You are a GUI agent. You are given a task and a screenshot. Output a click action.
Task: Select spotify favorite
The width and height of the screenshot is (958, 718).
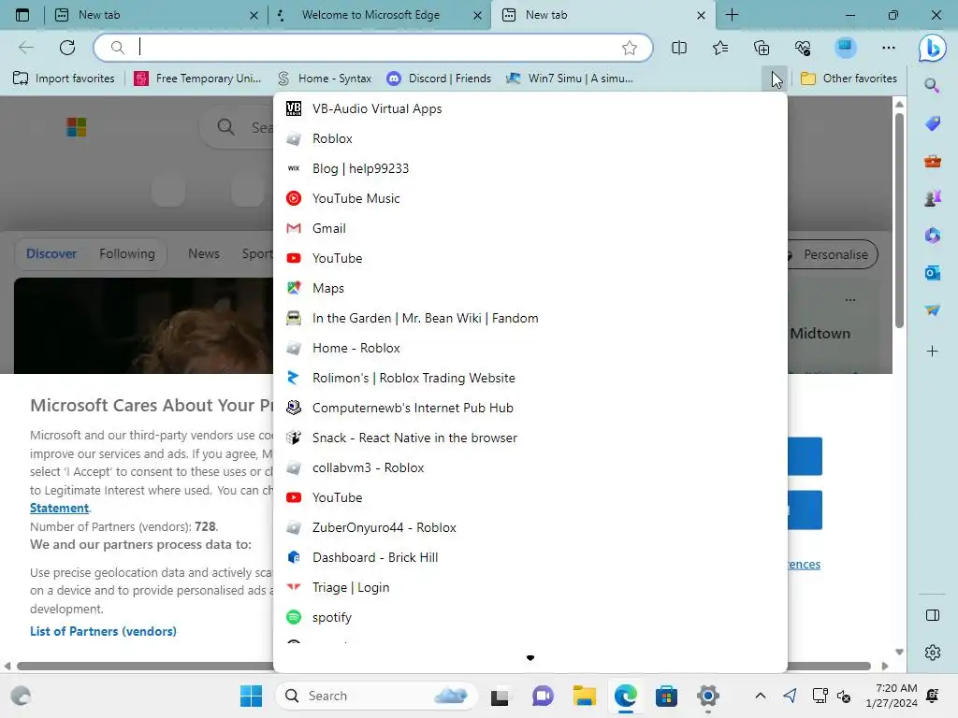tap(530, 617)
